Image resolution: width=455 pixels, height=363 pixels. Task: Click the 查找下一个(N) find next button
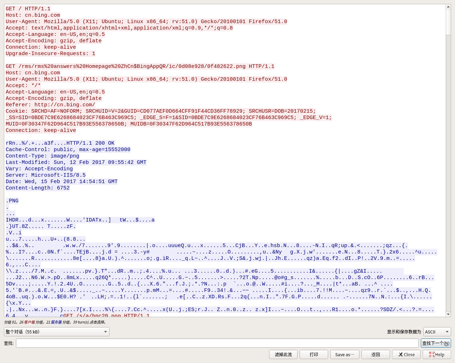point(436,343)
